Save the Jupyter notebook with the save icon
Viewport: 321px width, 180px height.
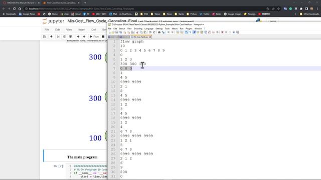(x=44, y=36)
